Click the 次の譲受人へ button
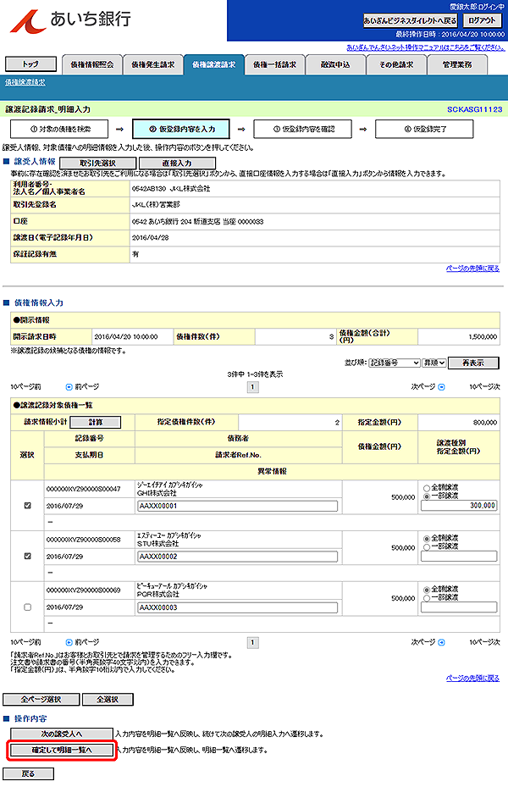Screen dimensions: 508x787 (62, 734)
